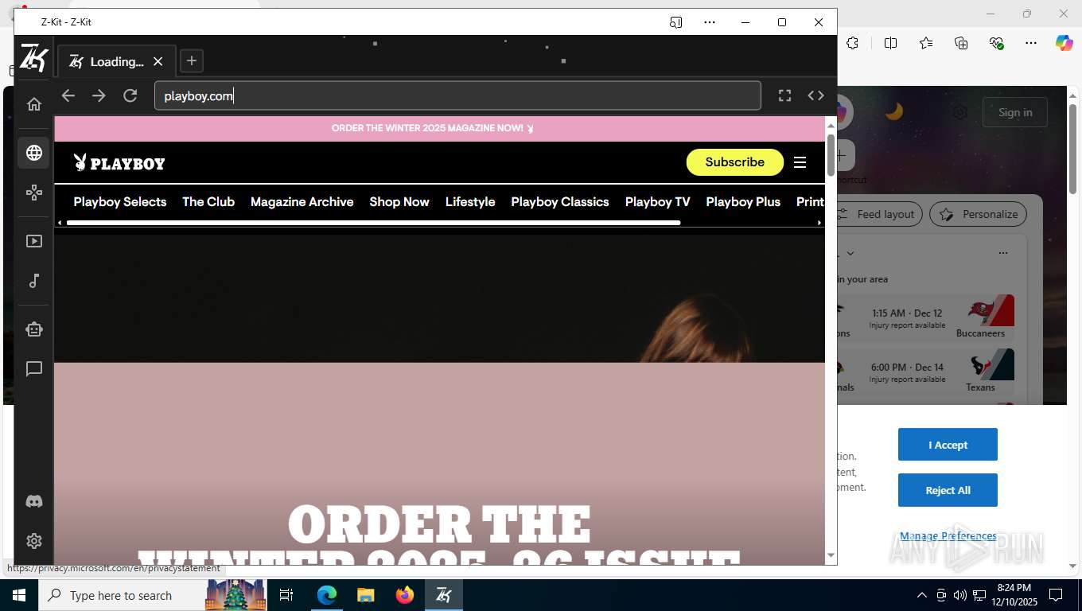
Task: Open the music note icon in sidebar
Action: pyautogui.click(x=33, y=281)
